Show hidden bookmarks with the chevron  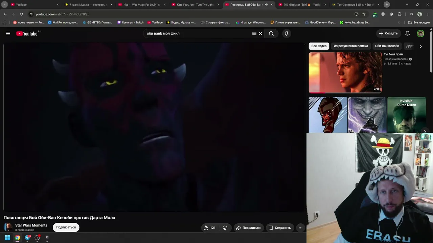click(399, 23)
